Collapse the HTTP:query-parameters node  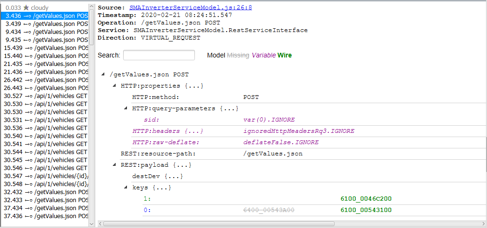pyautogui.click(x=126, y=108)
